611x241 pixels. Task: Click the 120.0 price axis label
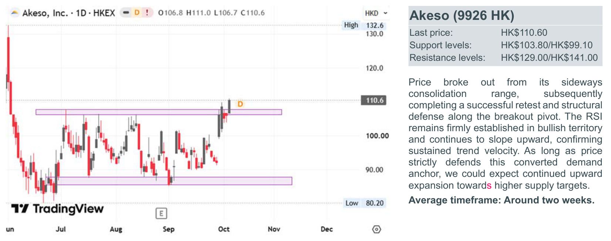click(x=374, y=68)
